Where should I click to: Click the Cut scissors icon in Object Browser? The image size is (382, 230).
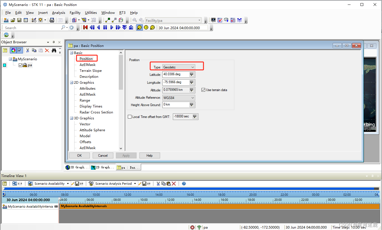(27, 50)
